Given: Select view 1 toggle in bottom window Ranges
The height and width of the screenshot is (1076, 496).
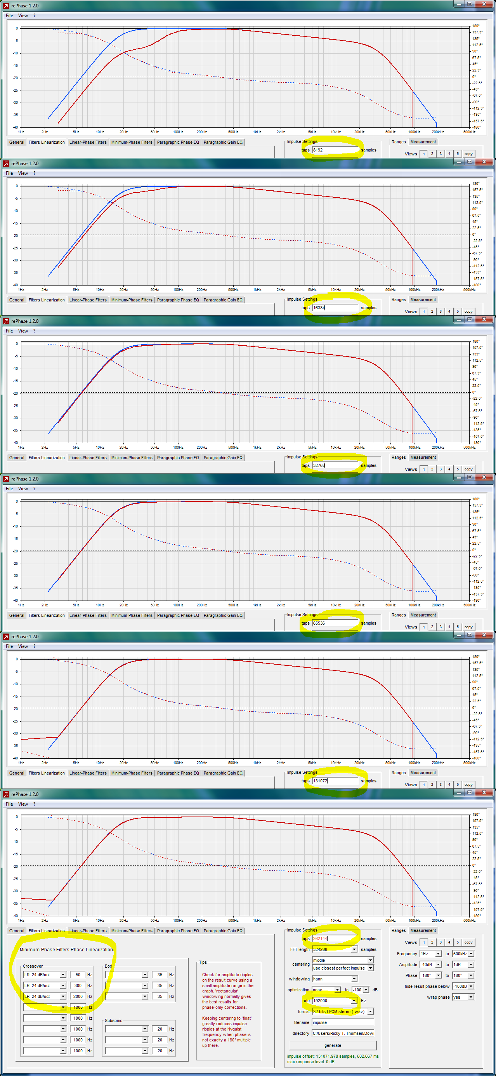Looking at the screenshot, I should coord(424,942).
